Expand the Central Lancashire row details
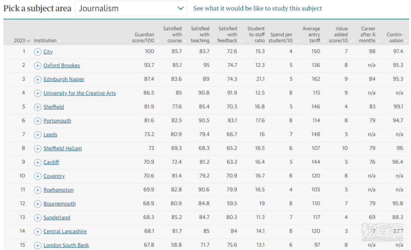 click(38, 232)
